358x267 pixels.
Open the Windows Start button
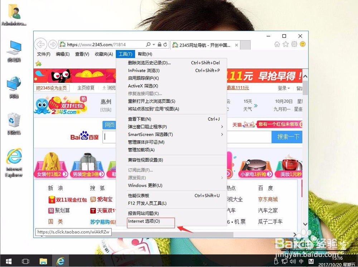[x=9, y=261]
